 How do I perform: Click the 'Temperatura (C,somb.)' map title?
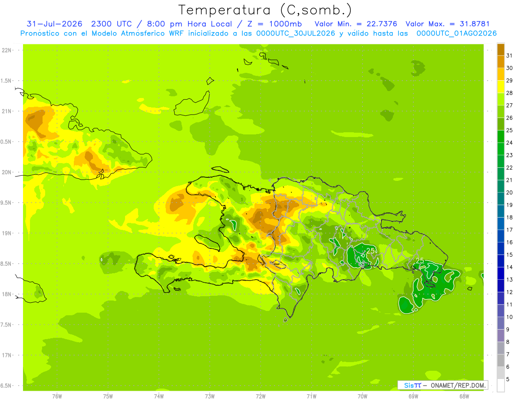coord(265,10)
